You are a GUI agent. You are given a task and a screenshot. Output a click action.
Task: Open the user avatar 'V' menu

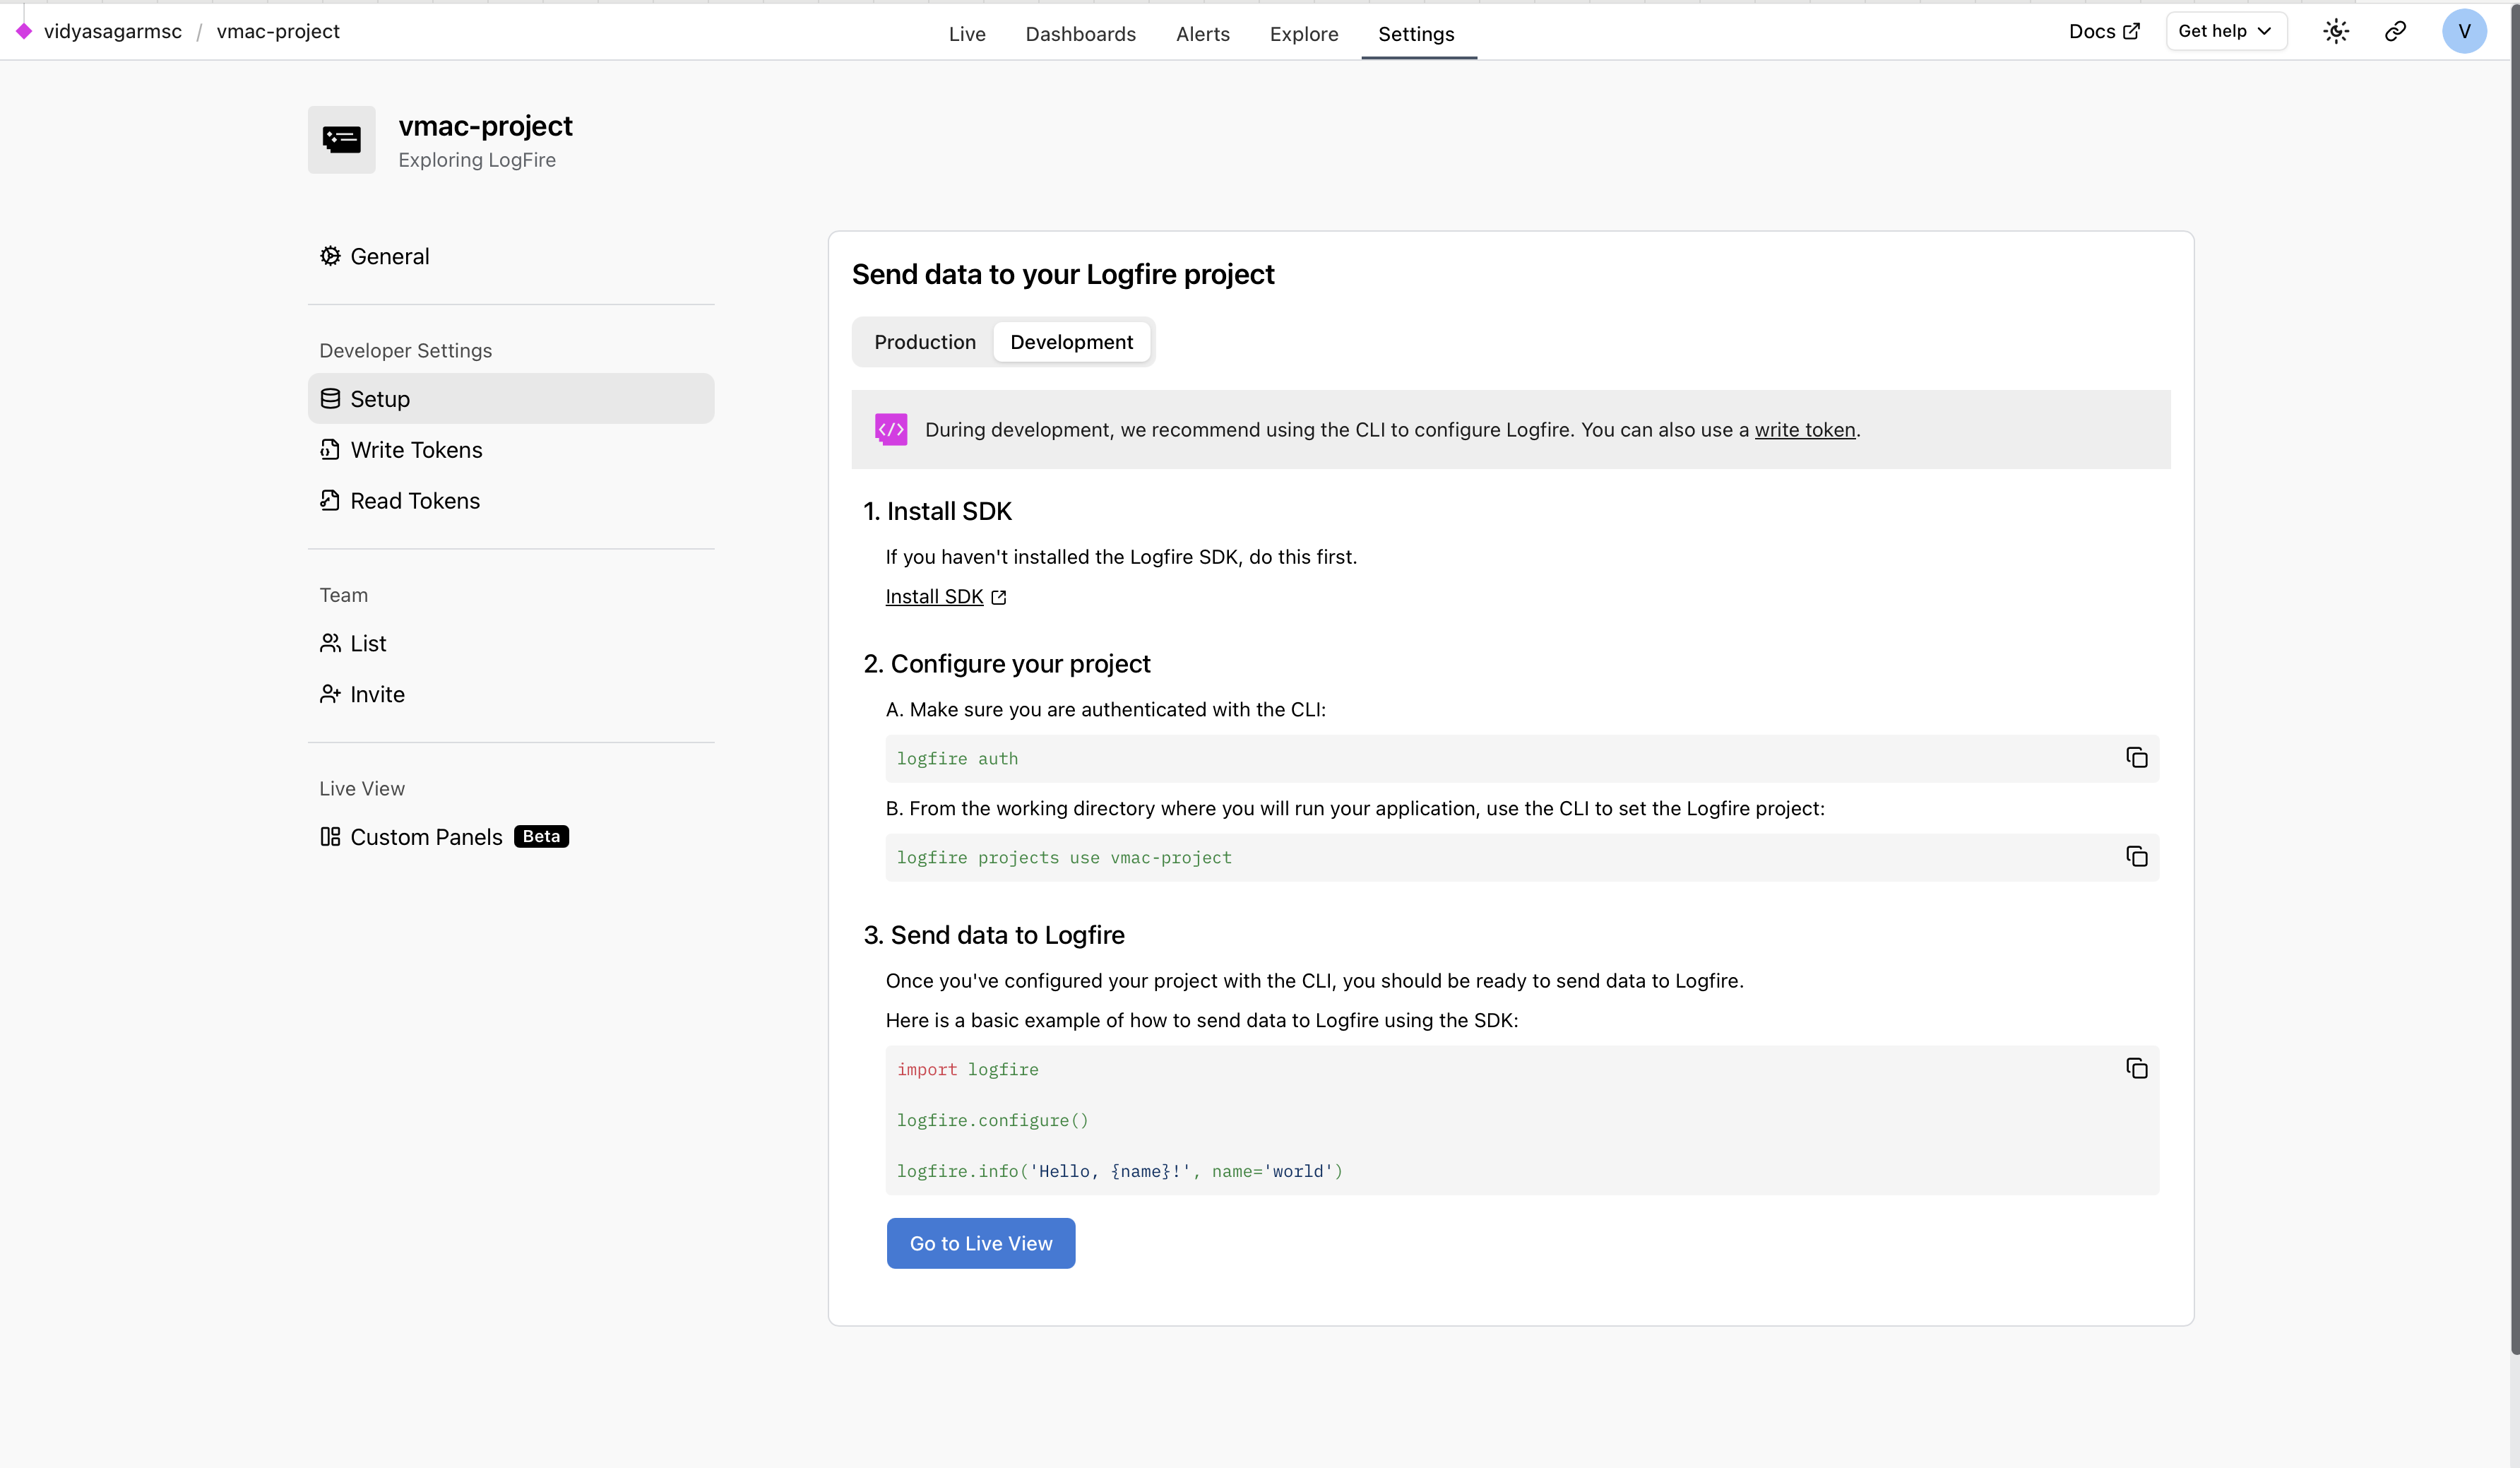point(2463,32)
